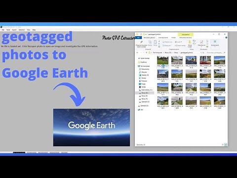Open Quick Access Toolbar customize arrow

coord(146,34)
